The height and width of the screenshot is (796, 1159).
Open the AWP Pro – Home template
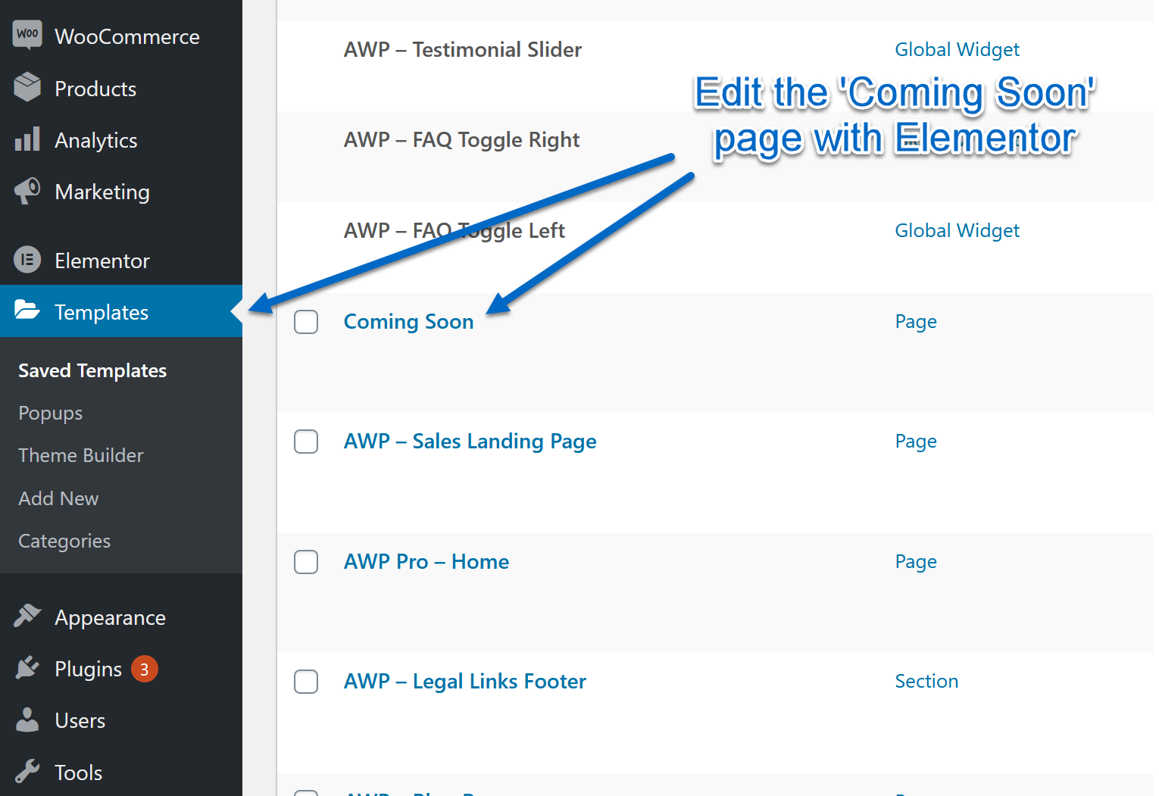coord(426,562)
